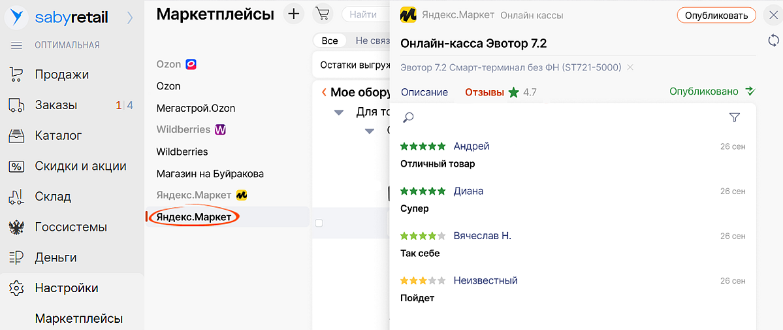
Task: Click the Госсистемы emblem icon
Action: pos(16,227)
